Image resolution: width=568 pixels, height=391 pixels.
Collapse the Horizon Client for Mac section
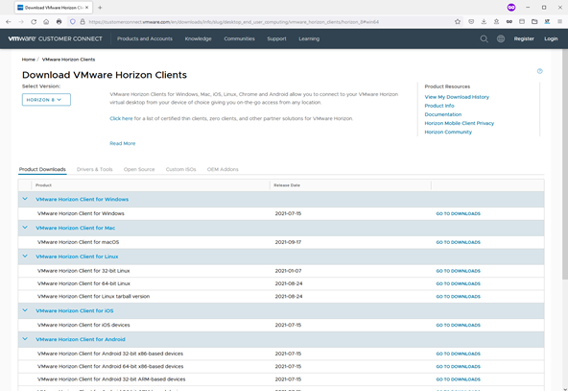[25, 228]
